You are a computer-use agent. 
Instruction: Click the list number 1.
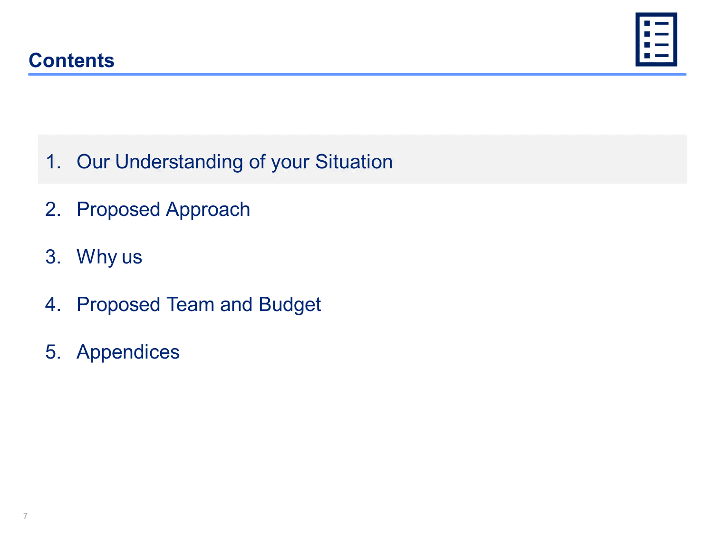[53, 162]
